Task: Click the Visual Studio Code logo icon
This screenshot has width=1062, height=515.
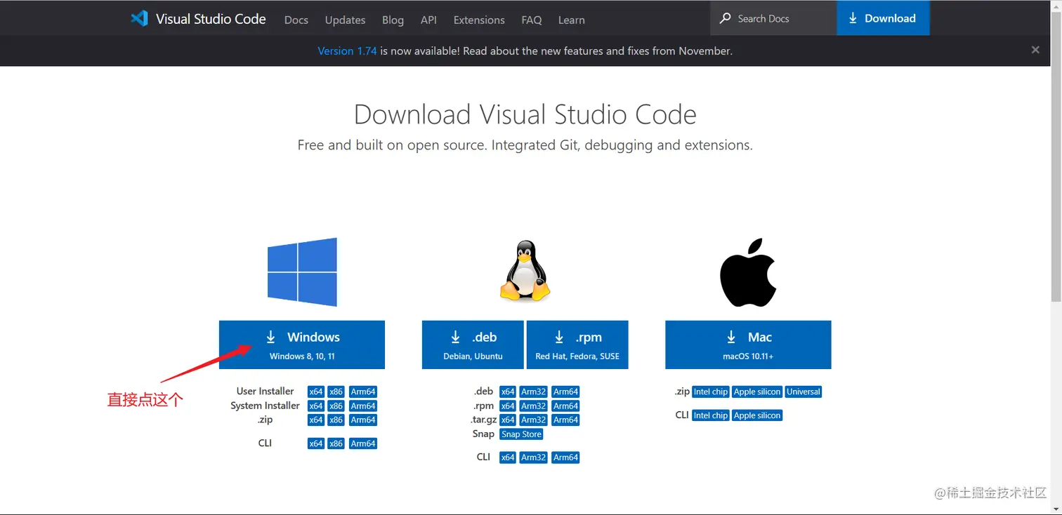Action: 139,18
